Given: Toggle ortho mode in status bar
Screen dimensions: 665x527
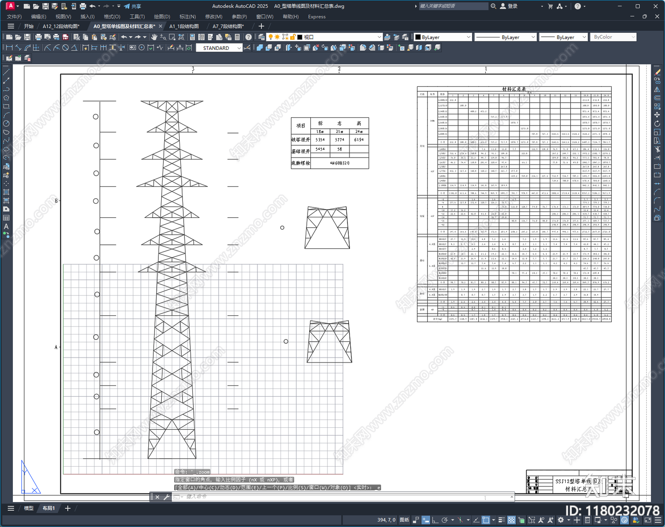Looking at the screenshot, I should click(x=435, y=520).
